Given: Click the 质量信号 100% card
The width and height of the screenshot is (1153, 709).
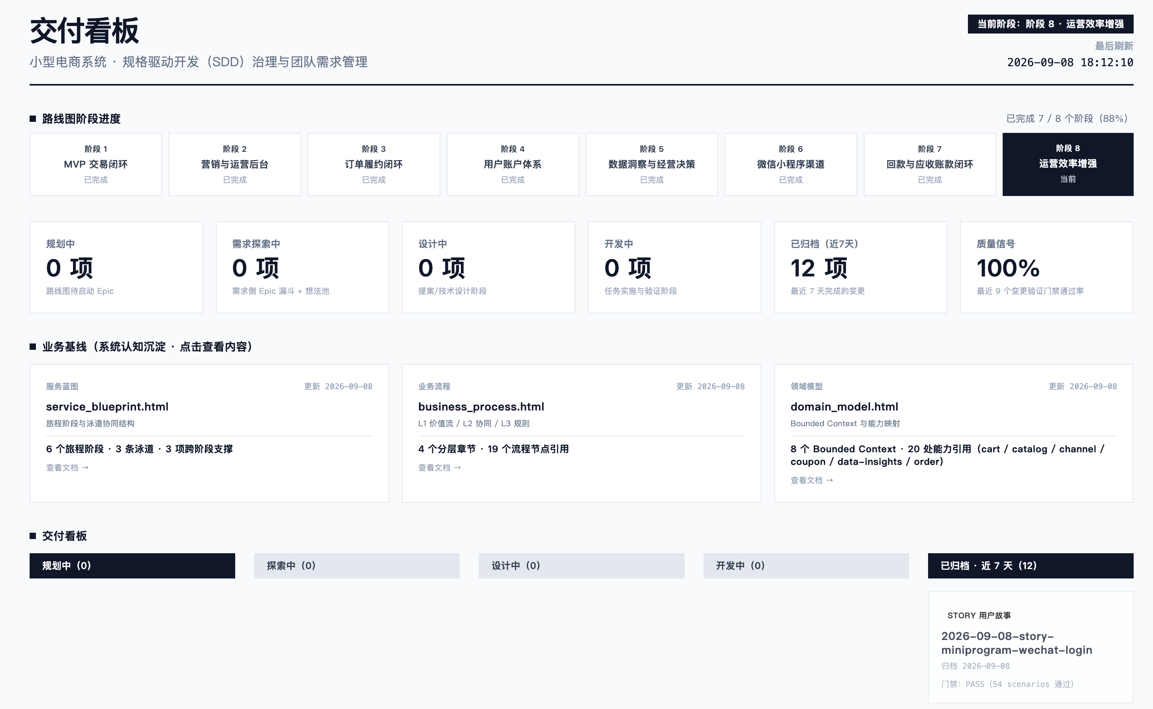Looking at the screenshot, I should pyautogui.click(x=1047, y=267).
